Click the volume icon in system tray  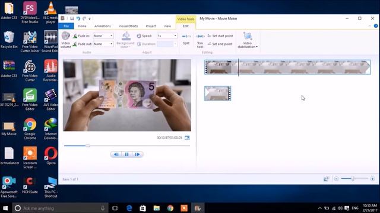coord(340,208)
